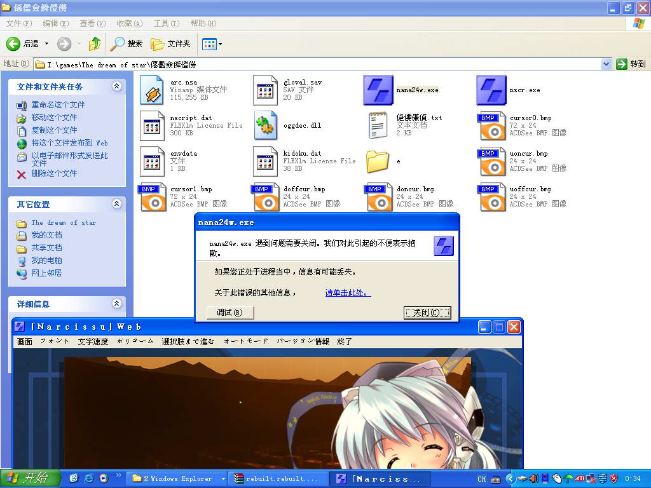
Task: Open 共享文档 in other places
Action: tap(46, 248)
